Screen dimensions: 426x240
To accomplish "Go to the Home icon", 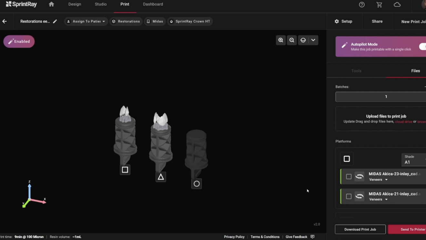I will coord(51,4).
